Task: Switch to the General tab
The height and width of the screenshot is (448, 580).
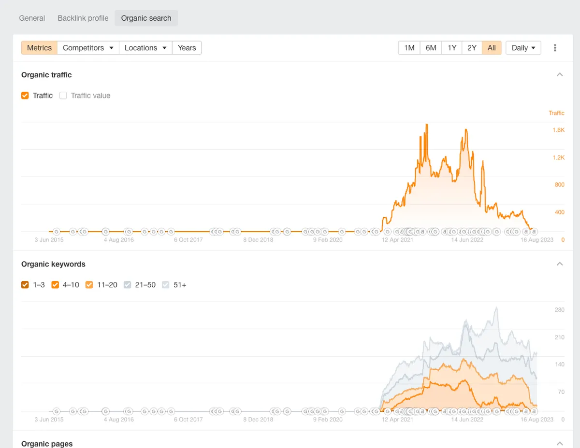Action: [x=32, y=18]
